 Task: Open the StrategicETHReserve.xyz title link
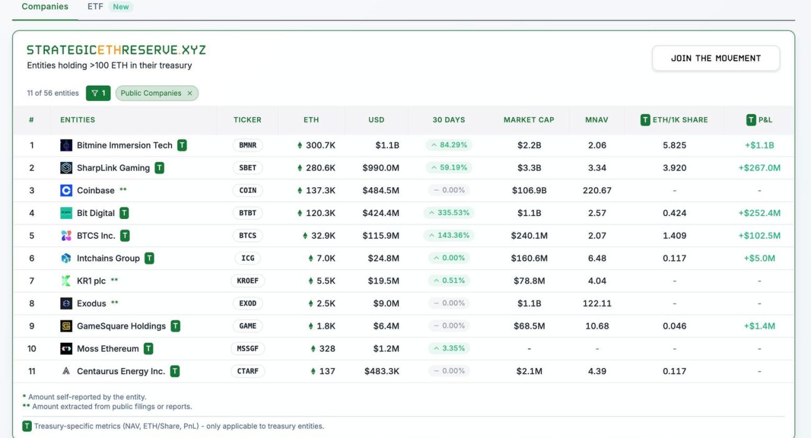point(116,50)
